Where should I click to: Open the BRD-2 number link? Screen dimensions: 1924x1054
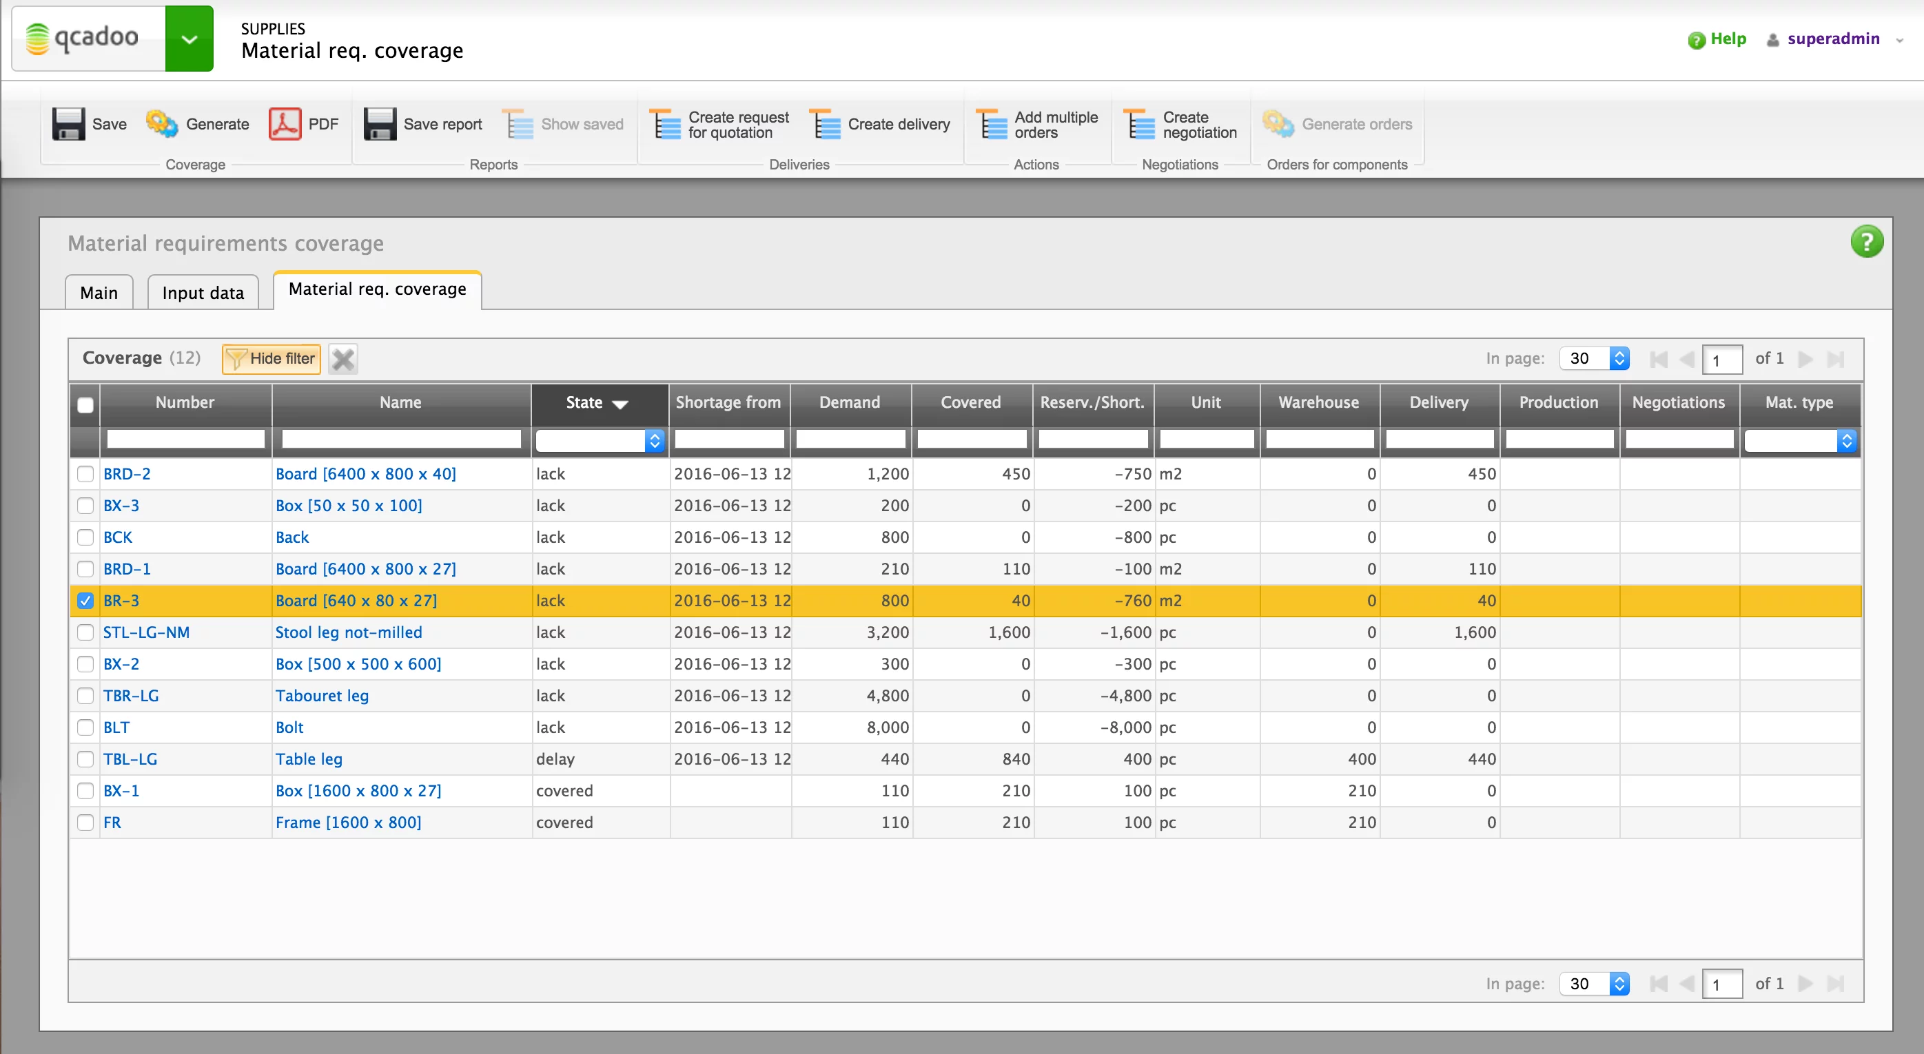(x=127, y=474)
